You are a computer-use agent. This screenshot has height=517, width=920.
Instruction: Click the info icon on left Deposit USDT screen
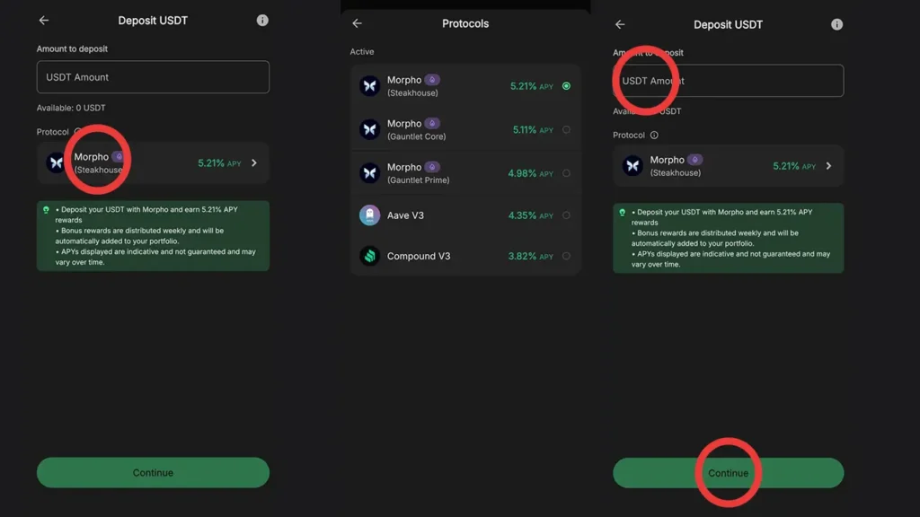click(x=262, y=21)
